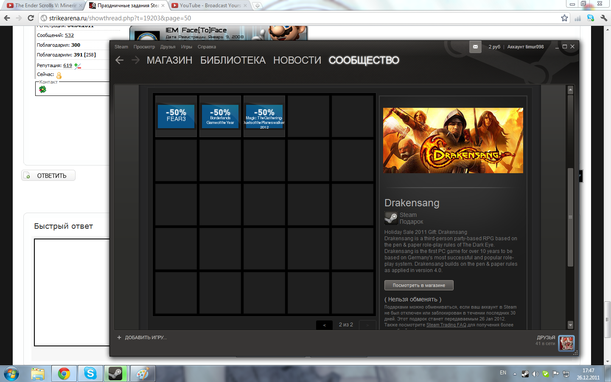Viewport: 611px width, 382px height.
Task: Go to СООБЩЕСТВО section
Action: tap(364, 60)
